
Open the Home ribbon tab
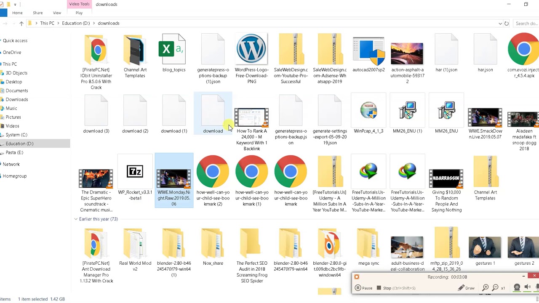click(17, 13)
